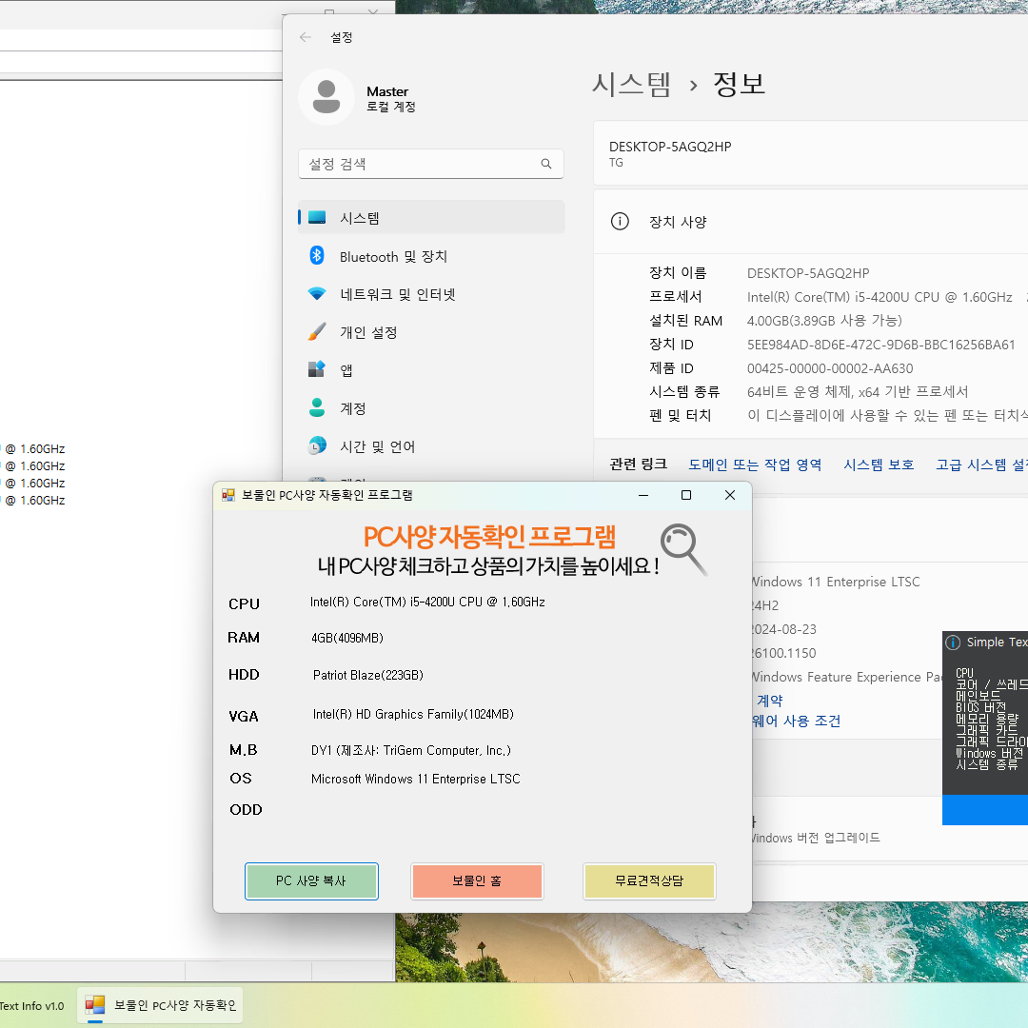Viewport: 1028px width, 1028px height.
Task: Click the RAM value 4GB(4096MB)
Action: coord(347,638)
